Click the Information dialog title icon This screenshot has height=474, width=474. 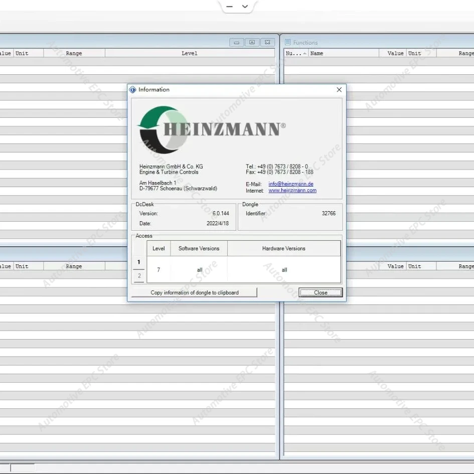click(133, 89)
